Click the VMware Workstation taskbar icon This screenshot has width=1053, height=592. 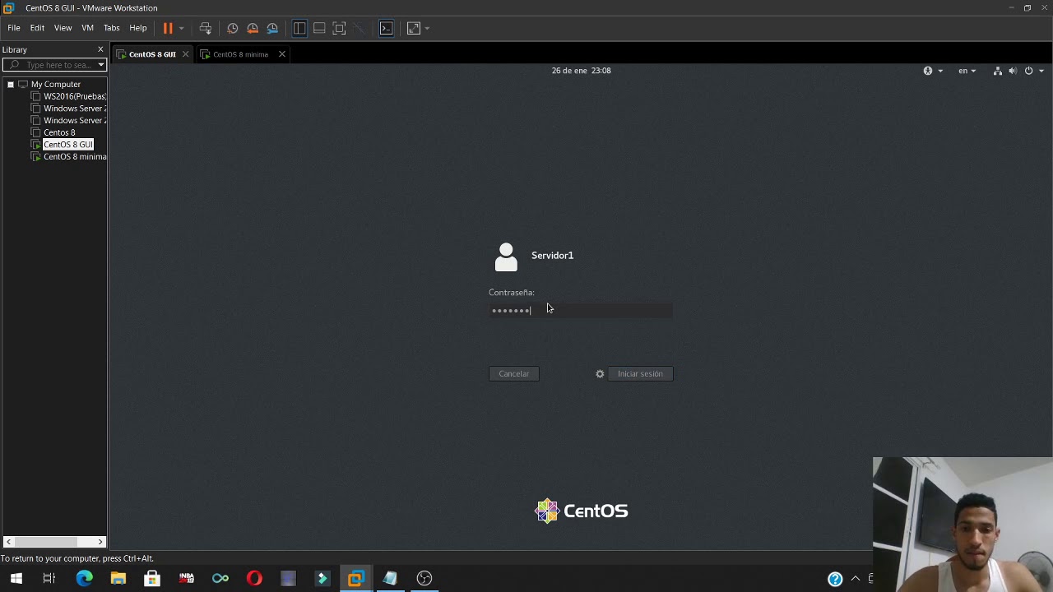pos(356,578)
